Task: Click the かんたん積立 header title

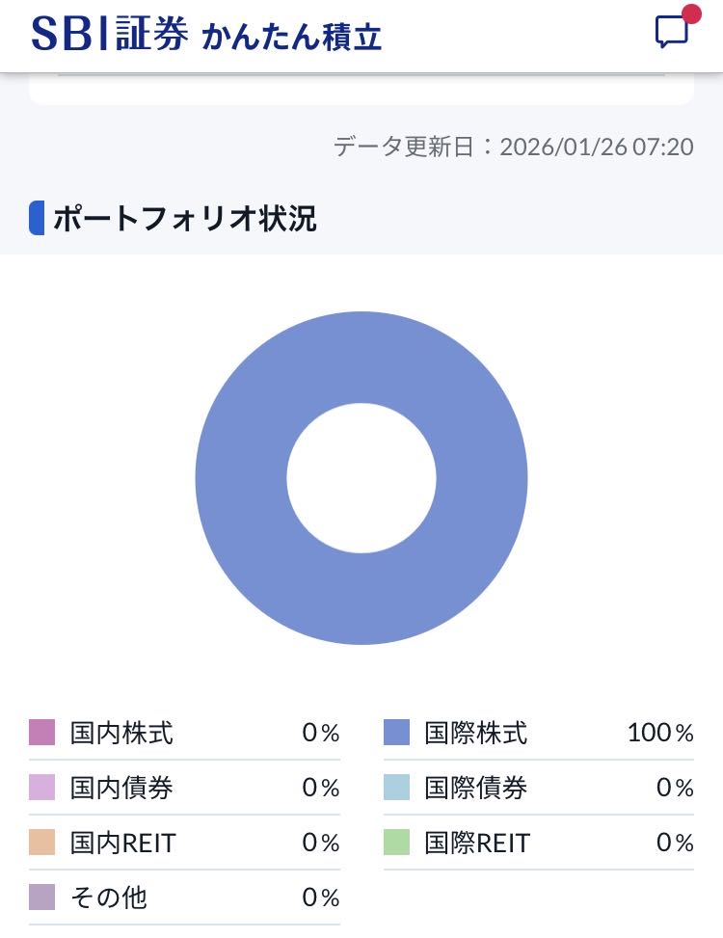Action: pos(292,37)
